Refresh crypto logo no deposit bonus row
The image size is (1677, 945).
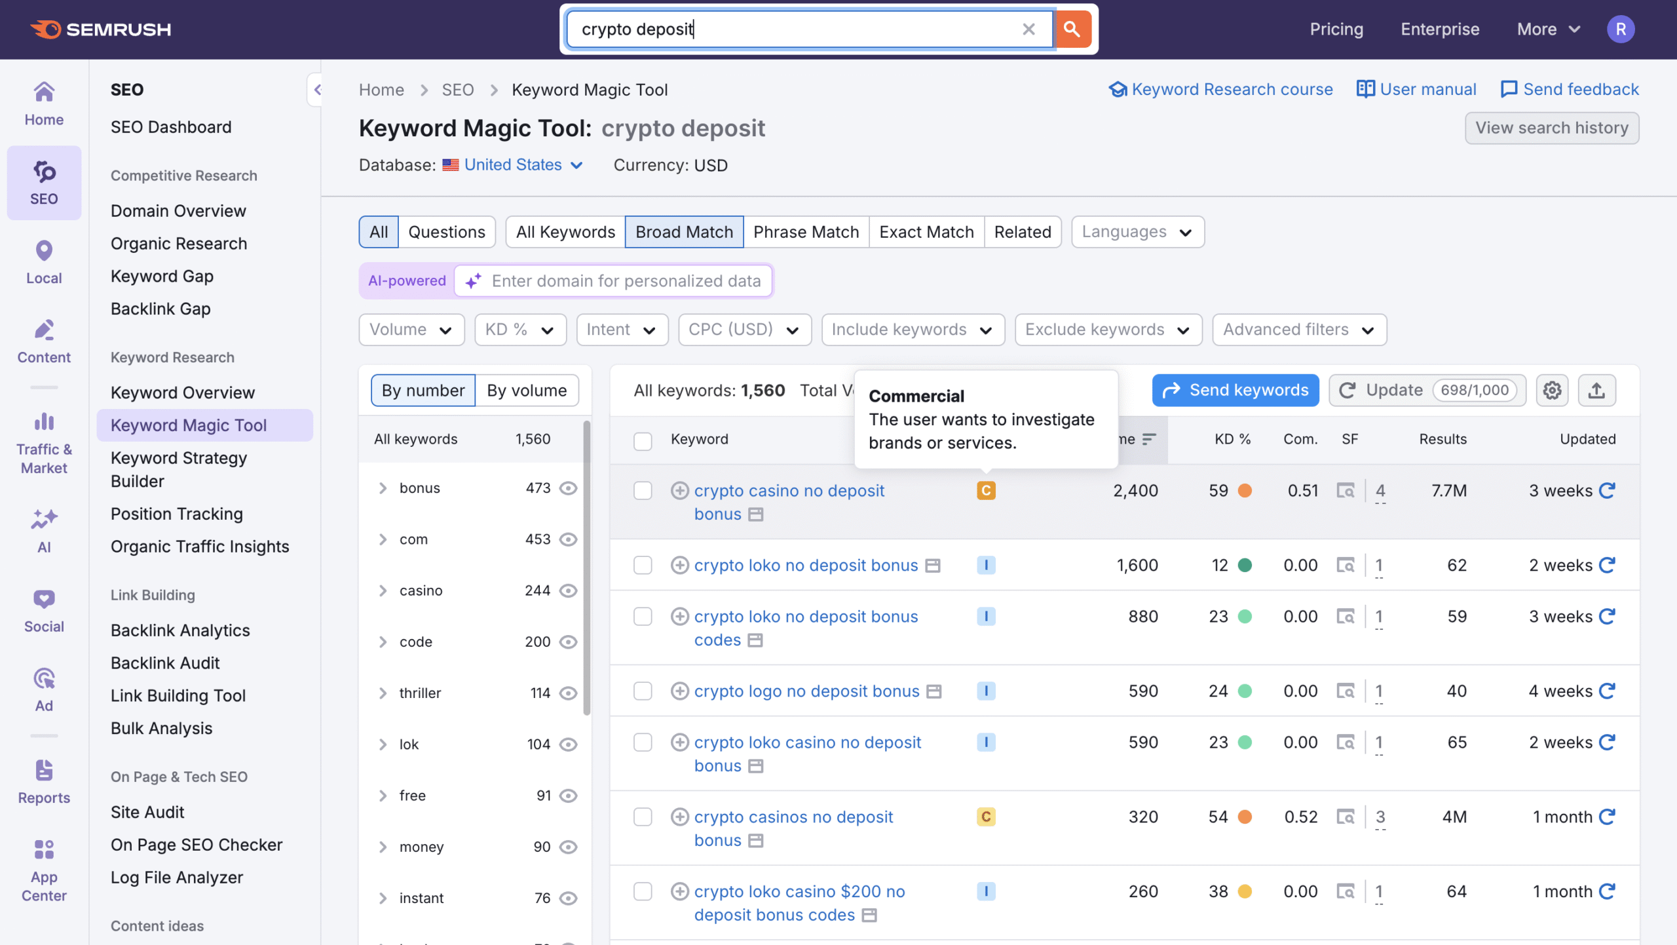click(1608, 691)
